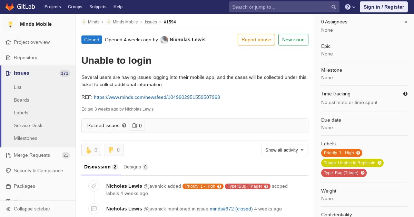This screenshot has height=217, width=414.
Task: Open the minds#972 (closed) issue link
Action: coord(231,209)
